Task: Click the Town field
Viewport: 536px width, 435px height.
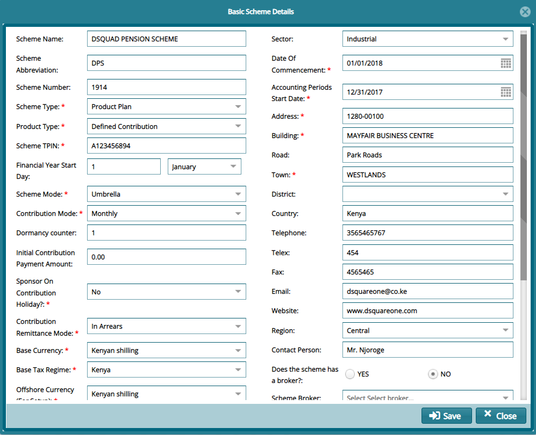Action: tap(427, 175)
